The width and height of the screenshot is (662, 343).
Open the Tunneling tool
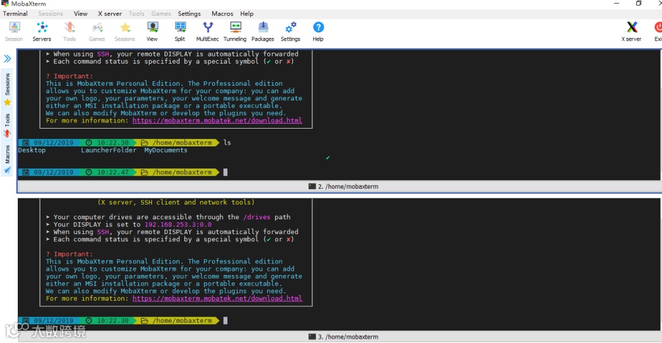[235, 32]
